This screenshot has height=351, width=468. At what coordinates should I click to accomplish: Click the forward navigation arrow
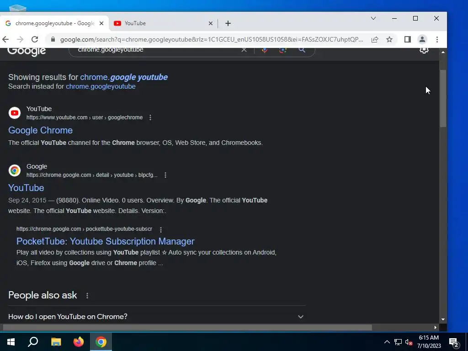pyautogui.click(x=20, y=39)
